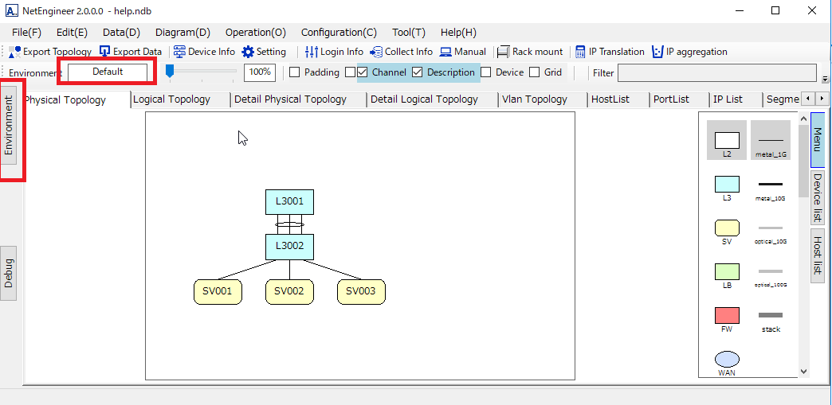Open Device Info from the toolbar
The height and width of the screenshot is (405, 832).
coord(179,52)
